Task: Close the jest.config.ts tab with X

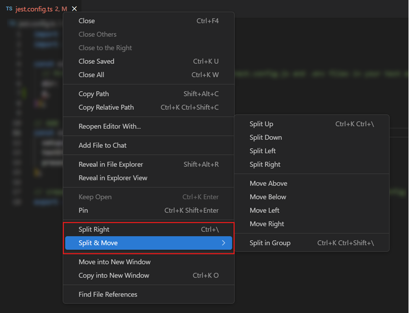Action: (x=75, y=9)
